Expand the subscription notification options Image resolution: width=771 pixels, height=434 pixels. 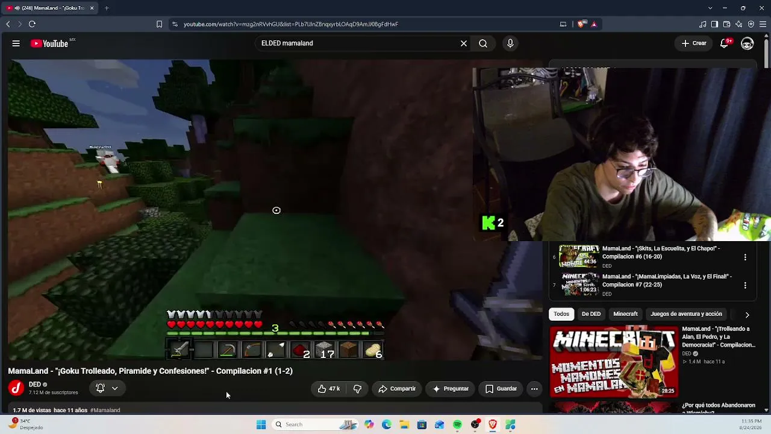pos(107,389)
